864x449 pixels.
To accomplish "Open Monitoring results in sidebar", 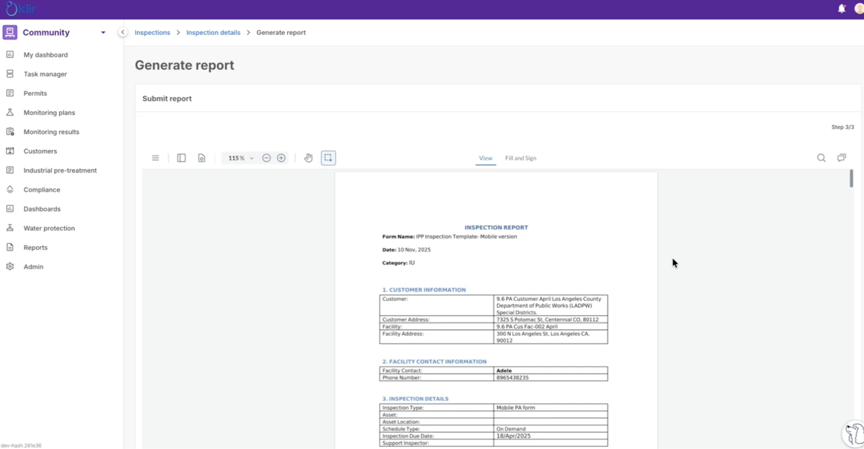I will point(51,132).
